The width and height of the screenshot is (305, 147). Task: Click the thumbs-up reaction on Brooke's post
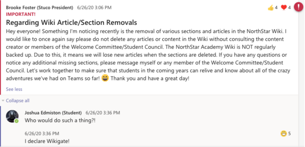(x=271, y=8)
